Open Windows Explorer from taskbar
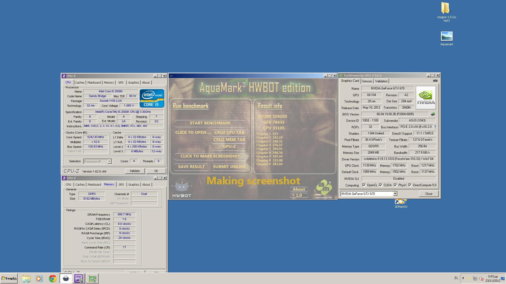 (x=26, y=278)
